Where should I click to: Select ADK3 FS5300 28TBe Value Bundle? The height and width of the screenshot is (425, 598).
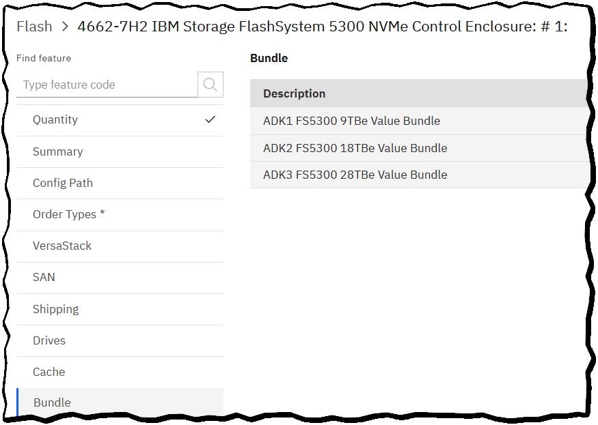click(355, 175)
